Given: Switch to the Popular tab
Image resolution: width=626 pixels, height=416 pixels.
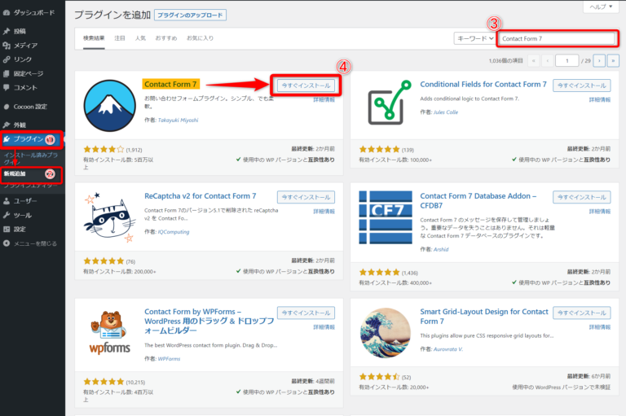Looking at the screenshot, I should coord(140,38).
